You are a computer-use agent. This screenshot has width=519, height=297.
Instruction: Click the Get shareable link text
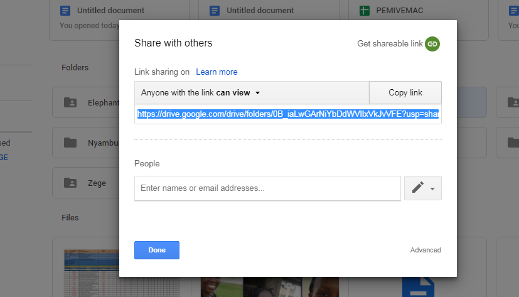pos(390,44)
